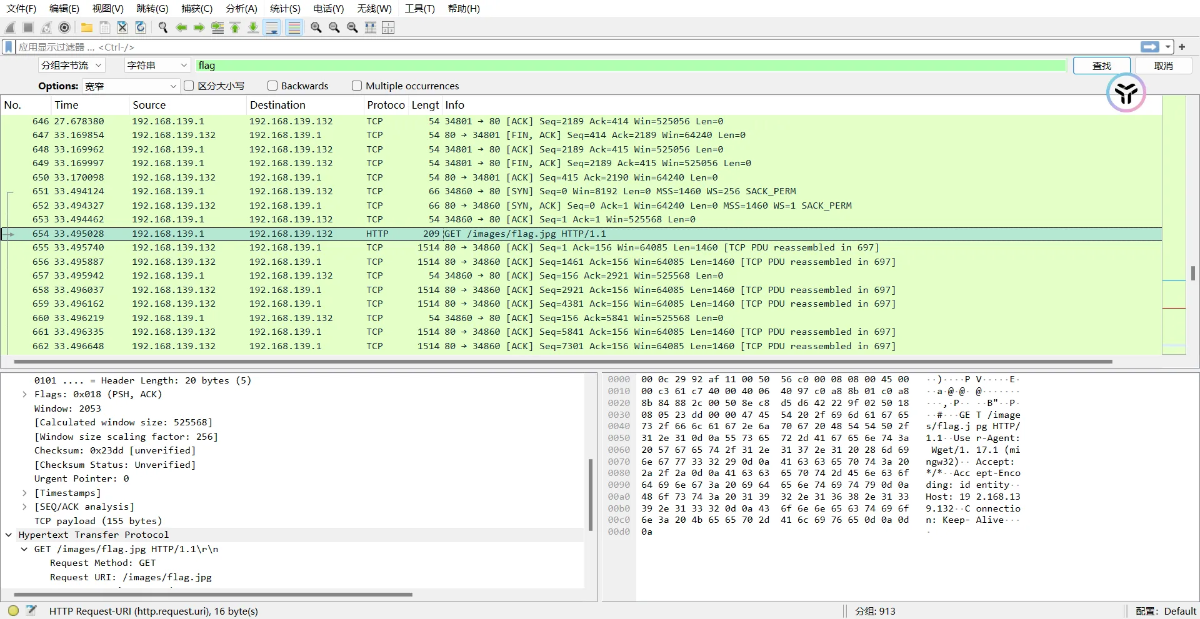
Task: Enable the 区分大小写 checkbox
Action: tap(189, 86)
